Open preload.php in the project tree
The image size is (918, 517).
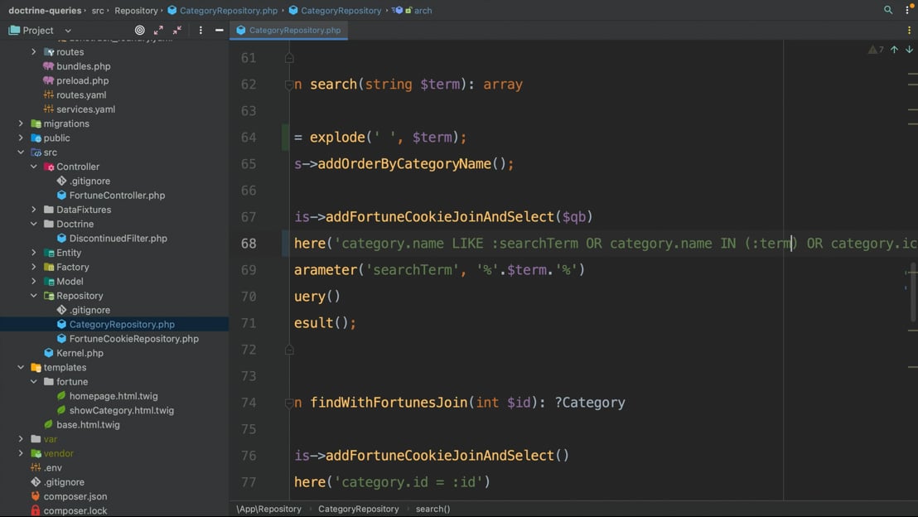pos(83,80)
